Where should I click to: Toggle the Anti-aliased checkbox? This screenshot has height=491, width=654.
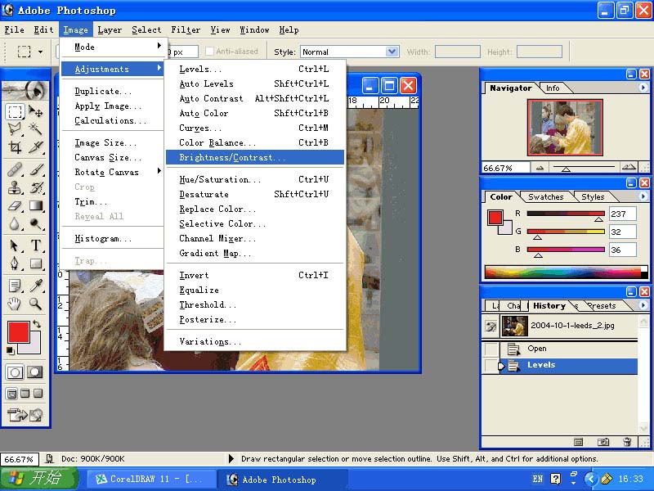click(x=210, y=52)
